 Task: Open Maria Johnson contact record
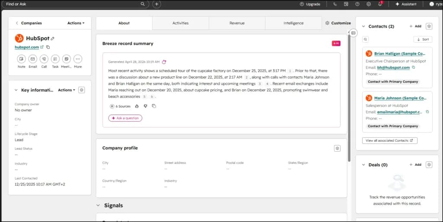(x=400, y=98)
